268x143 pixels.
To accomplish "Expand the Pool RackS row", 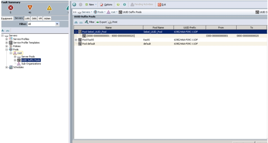I will tap(76, 40).
